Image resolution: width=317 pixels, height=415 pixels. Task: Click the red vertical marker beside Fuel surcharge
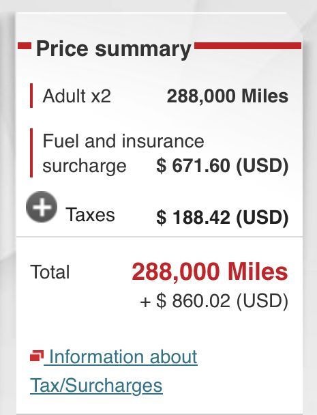31,153
